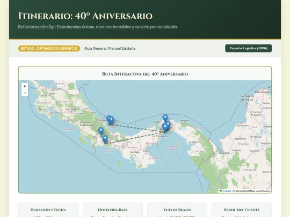This screenshot has width=290, height=217.
Task: Click the map marker north of Colón
Action: (165, 118)
